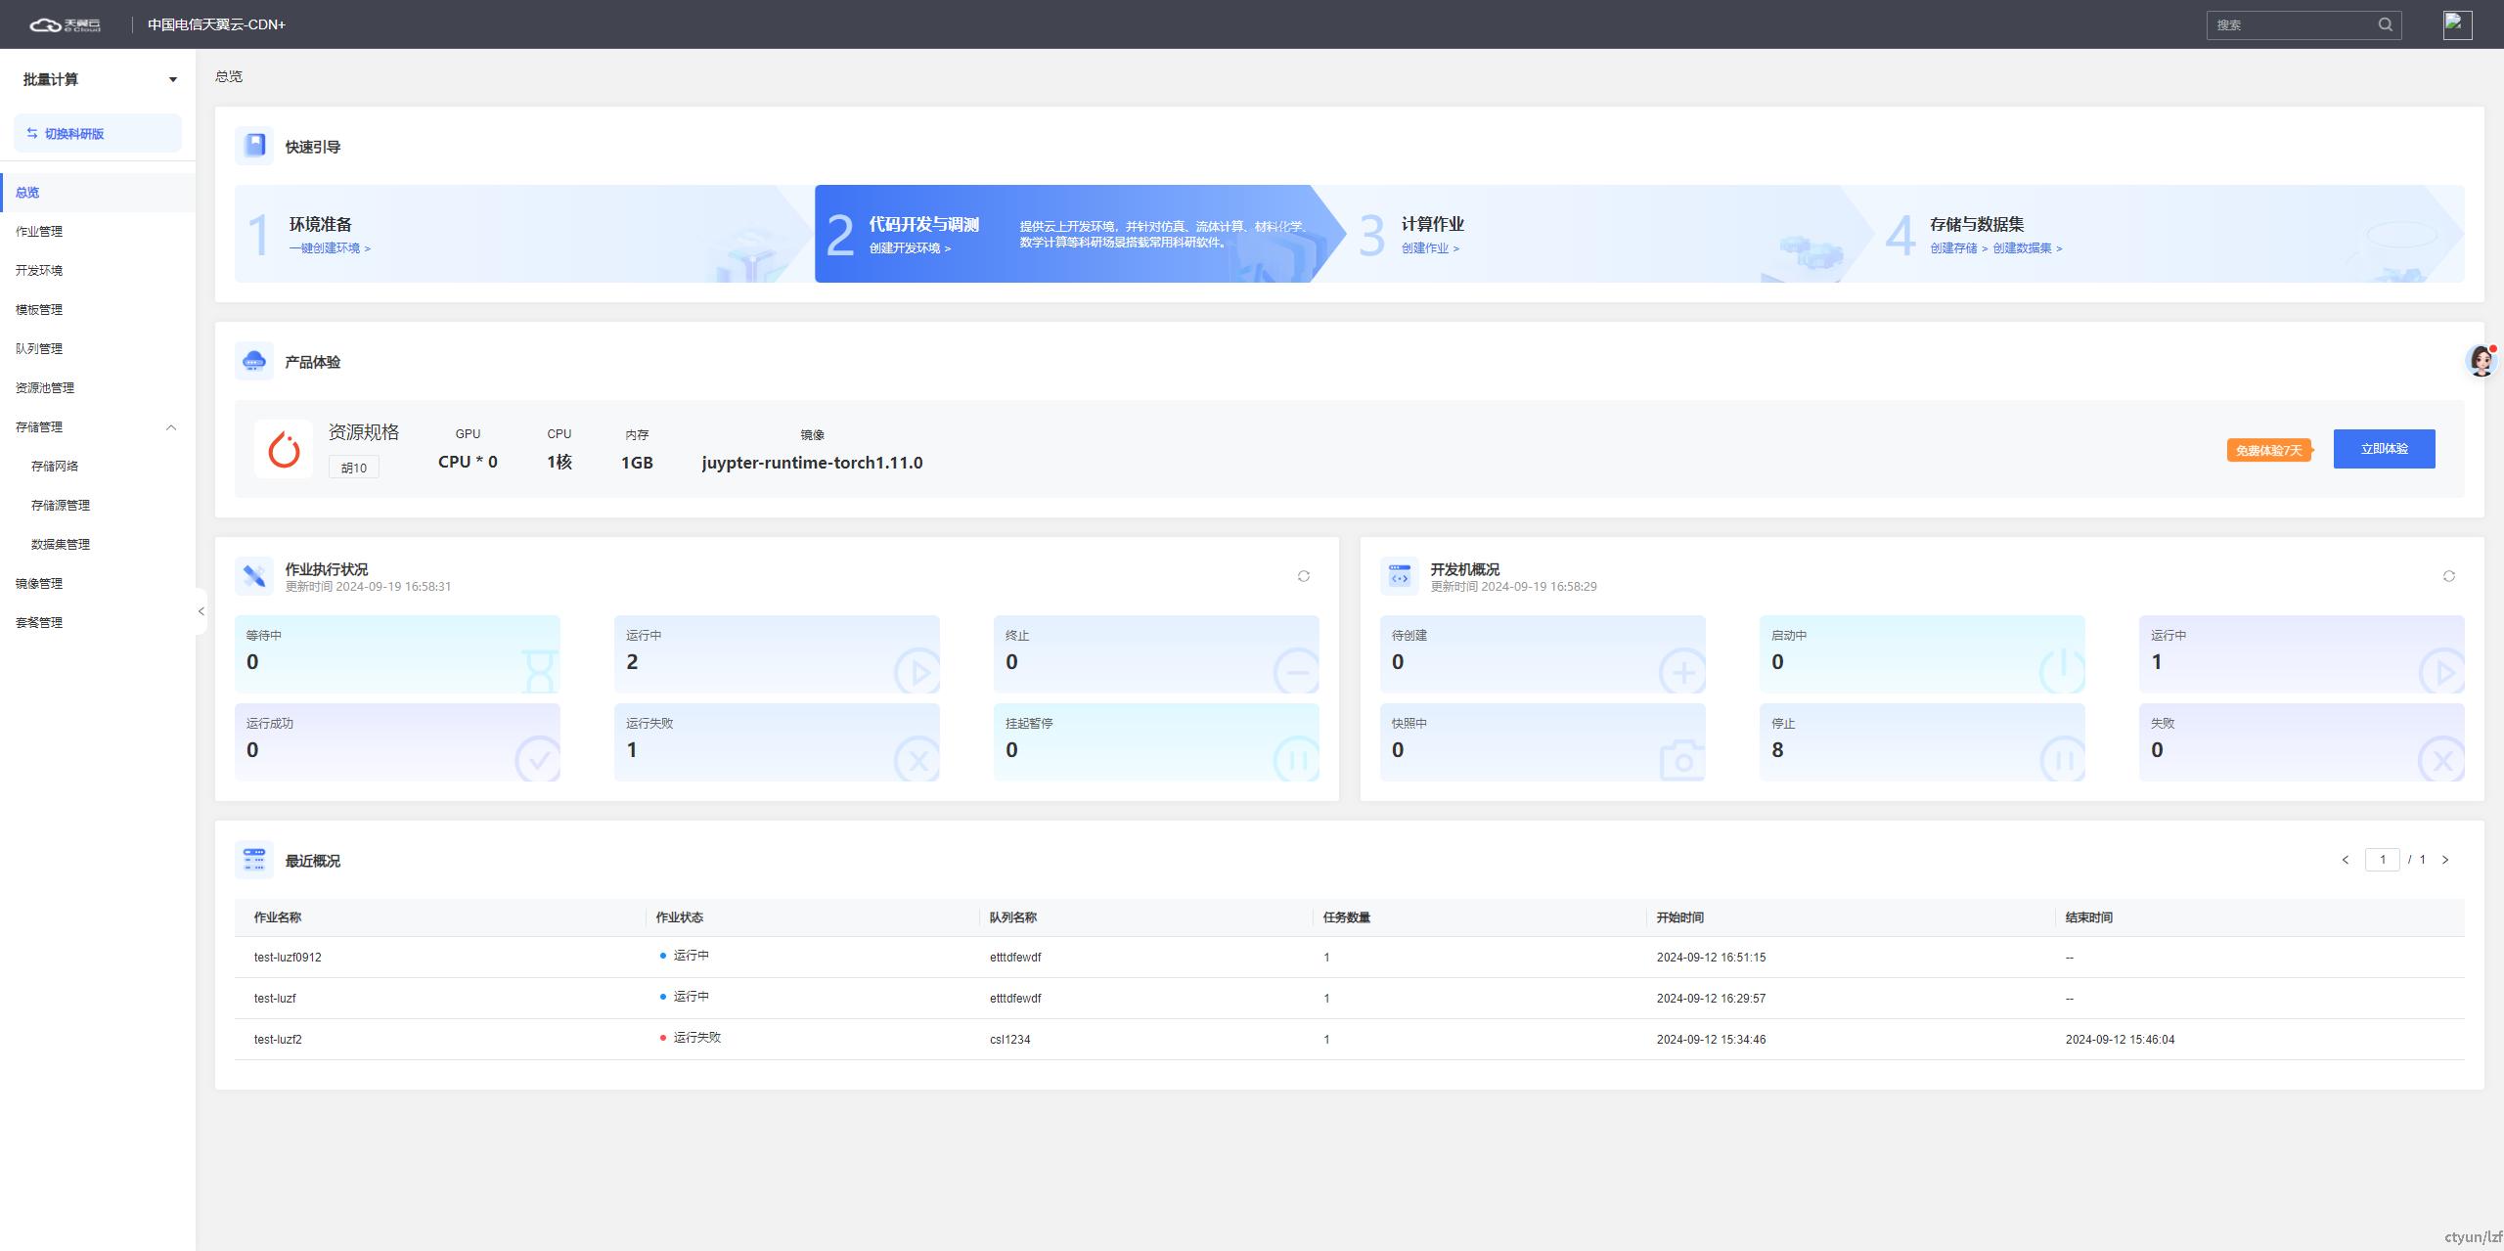Image resolution: width=2504 pixels, height=1251 pixels.
Task: Click the search magnifier icon
Action: pyautogui.click(x=2386, y=24)
